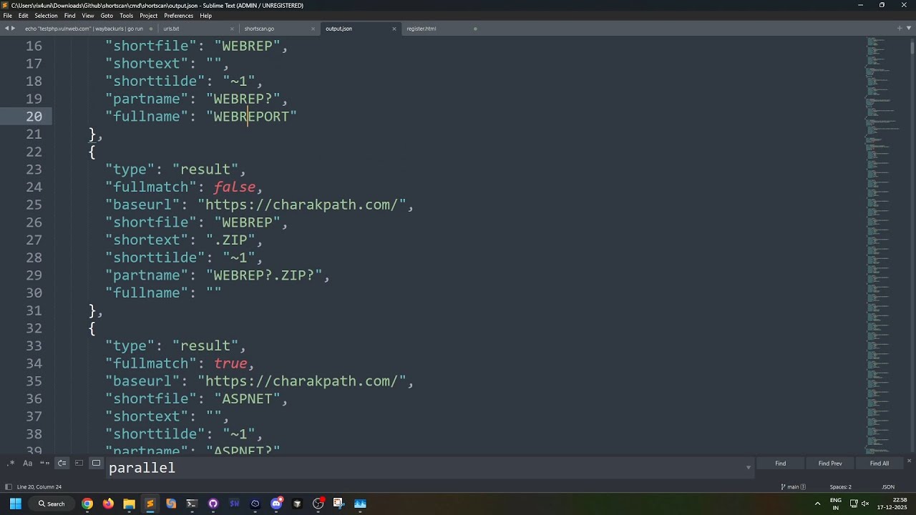Open the Tools menu
The width and height of the screenshot is (916, 515).
[x=126, y=16]
